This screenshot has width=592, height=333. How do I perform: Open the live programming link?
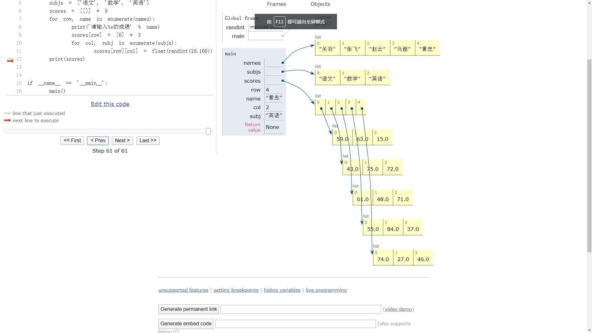(x=326, y=290)
